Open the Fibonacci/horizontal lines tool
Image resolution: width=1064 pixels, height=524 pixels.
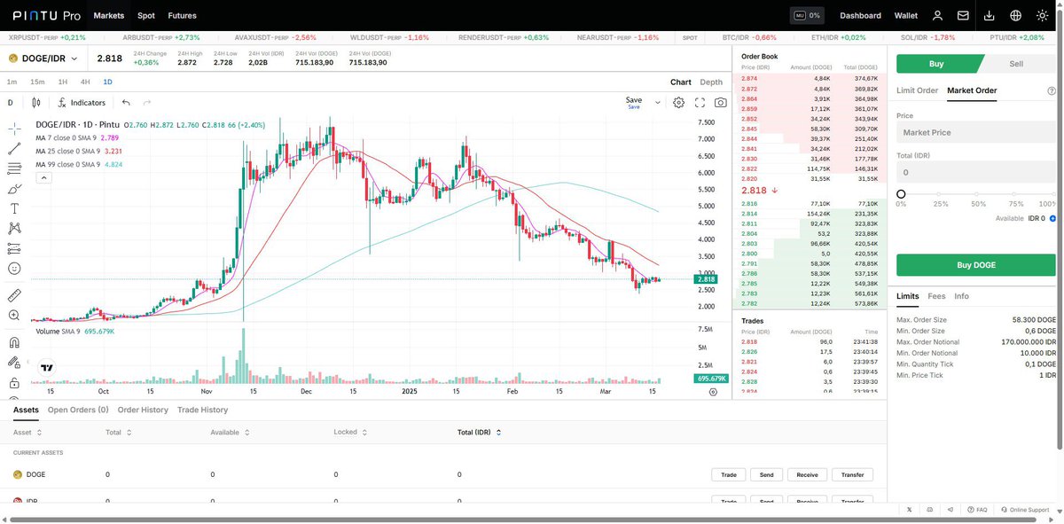point(14,168)
